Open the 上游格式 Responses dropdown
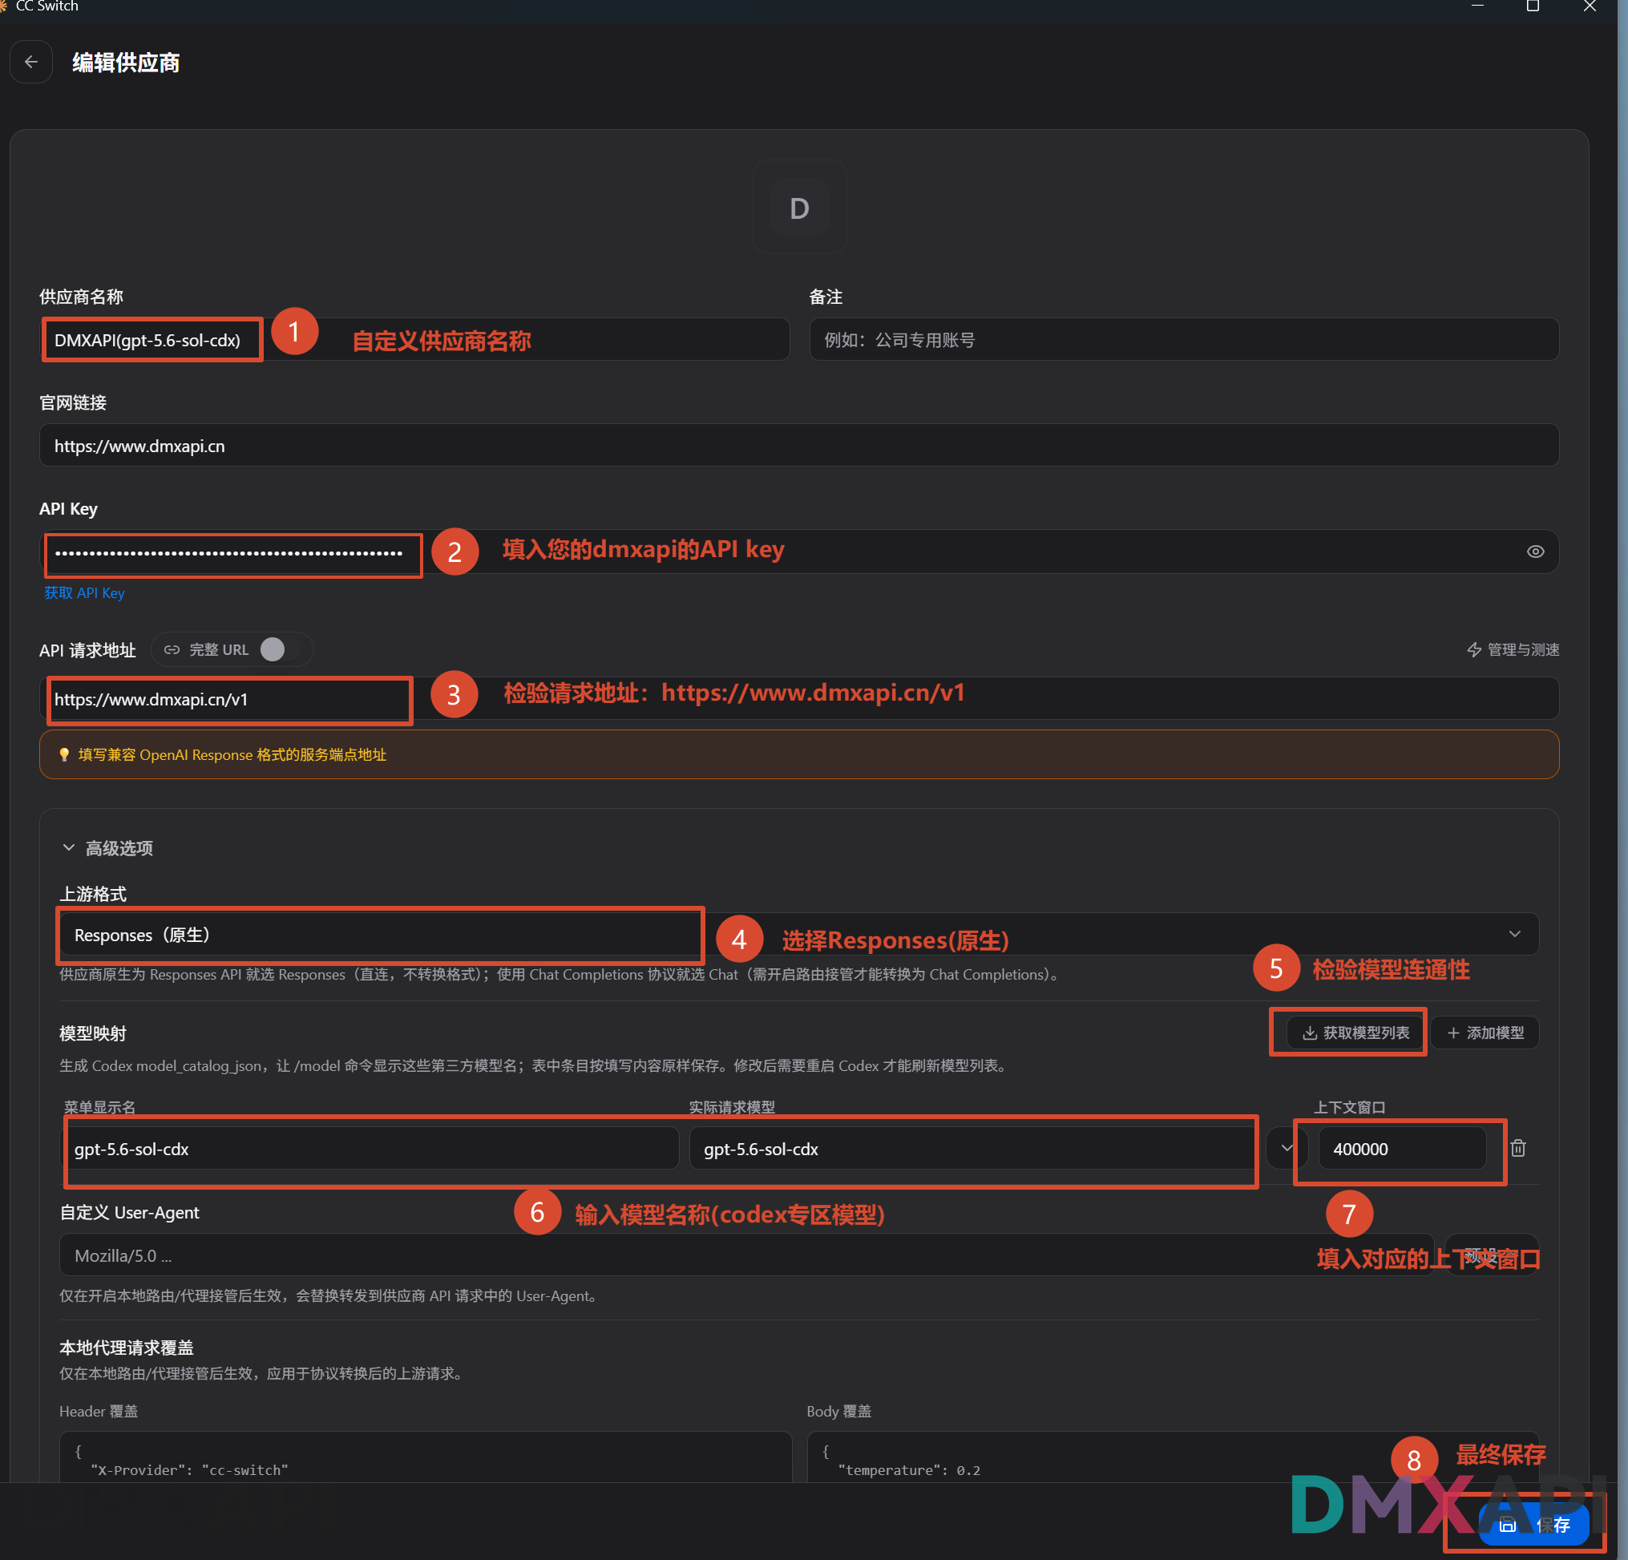The height and width of the screenshot is (1560, 1628). [798, 935]
